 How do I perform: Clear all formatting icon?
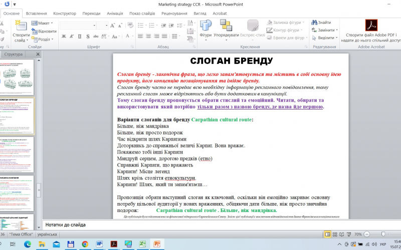click(x=130, y=25)
